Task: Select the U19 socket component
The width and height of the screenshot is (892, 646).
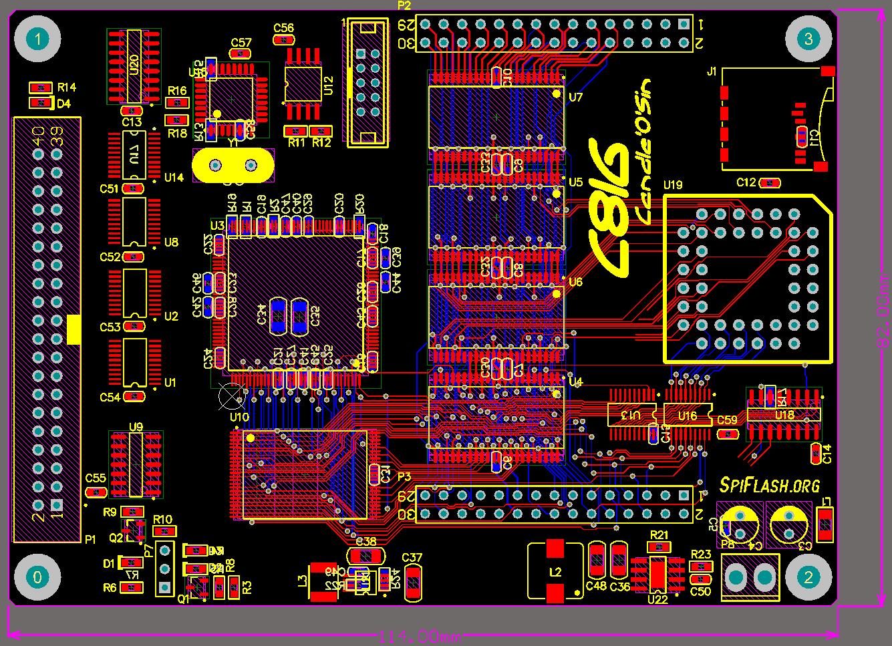Action: coord(747,279)
